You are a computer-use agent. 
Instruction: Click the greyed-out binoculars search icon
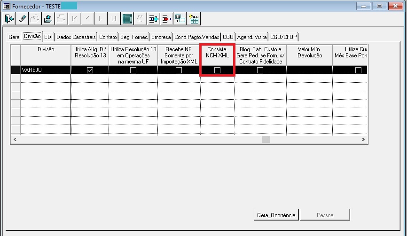[140, 19]
